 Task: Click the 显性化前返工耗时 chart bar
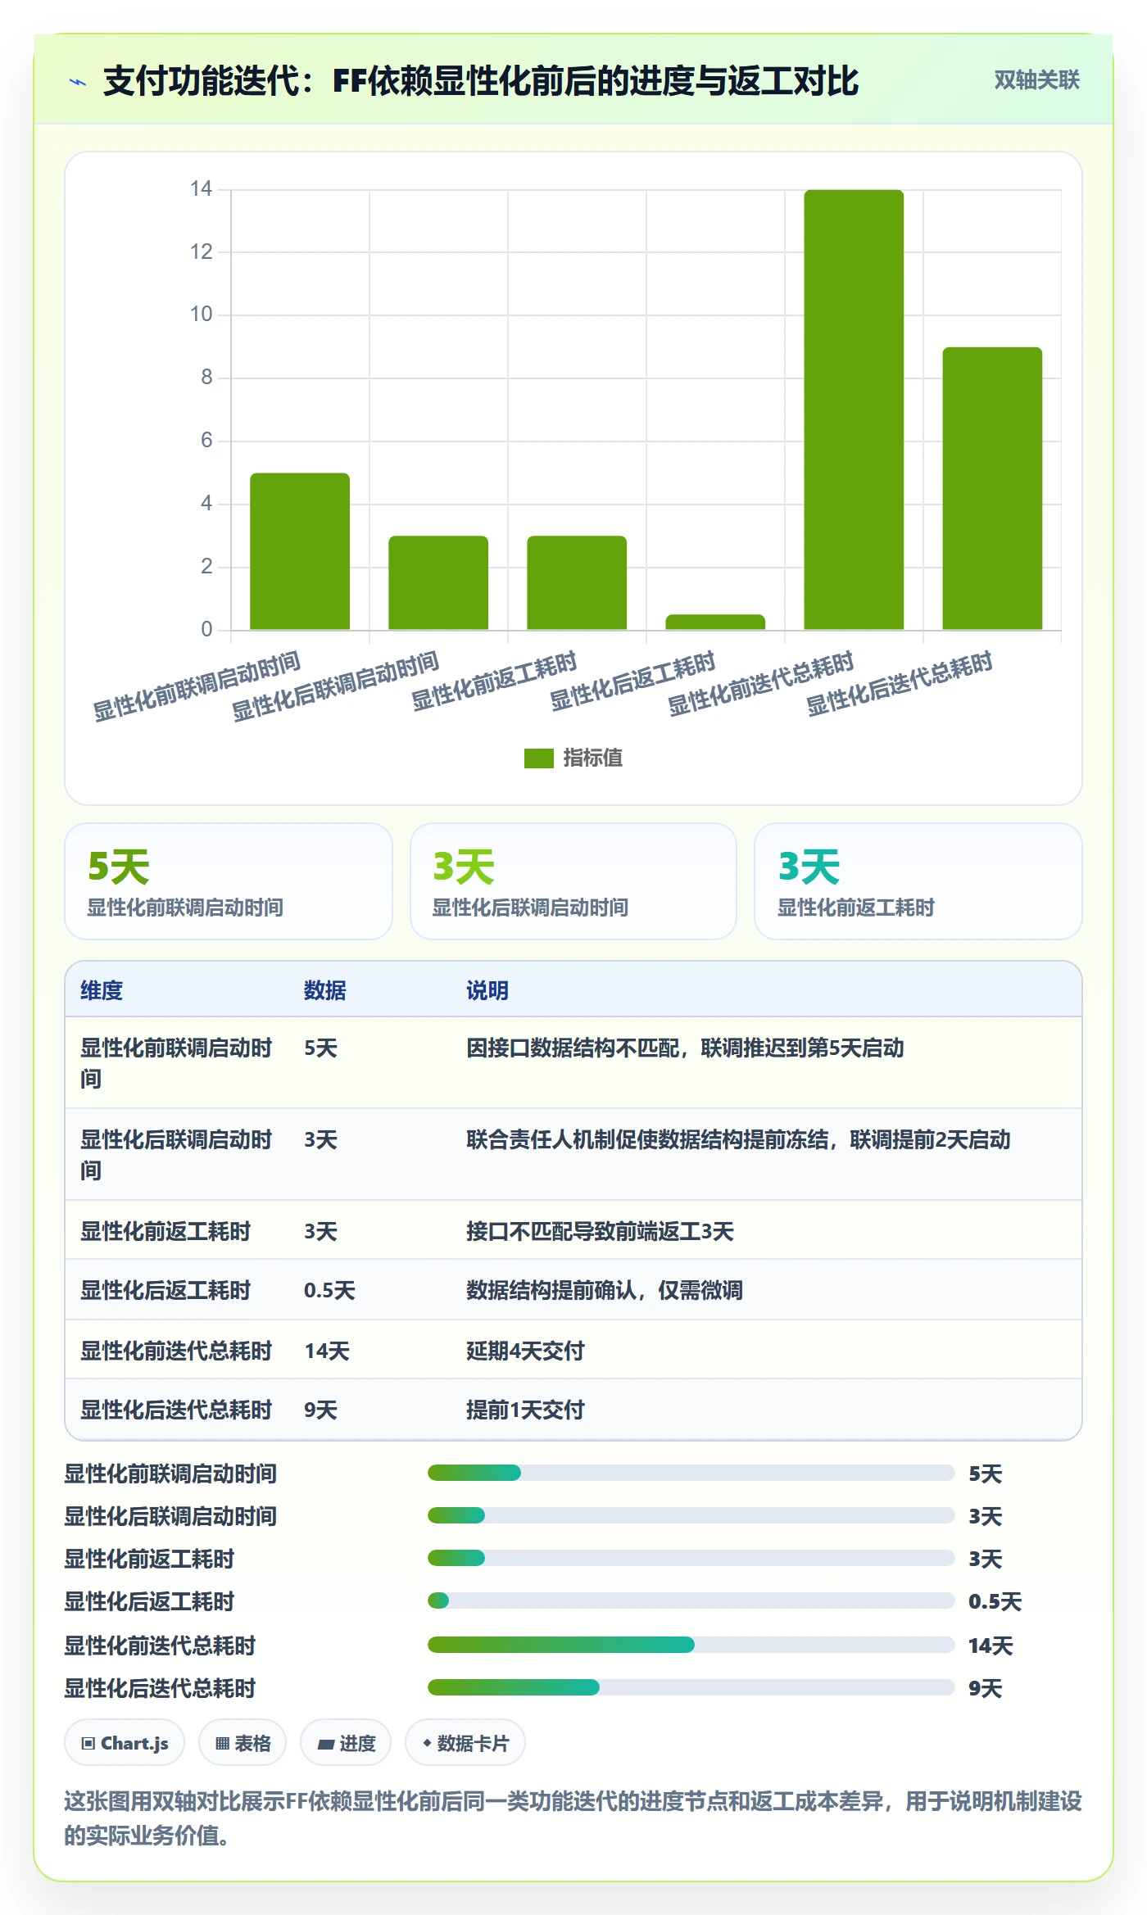click(x=577, y=582)
